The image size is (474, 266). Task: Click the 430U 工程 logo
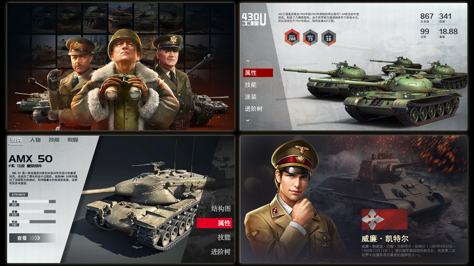click(x=254, y=20)
